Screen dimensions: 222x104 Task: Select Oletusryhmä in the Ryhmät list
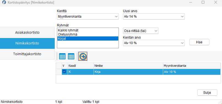(88, 34)
